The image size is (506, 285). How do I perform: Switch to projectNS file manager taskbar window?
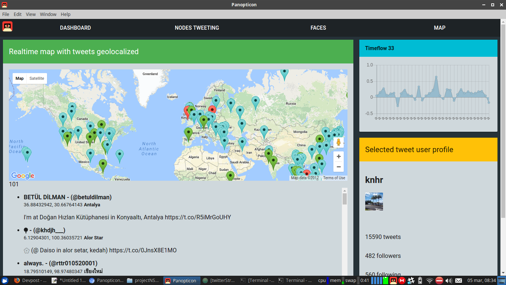click(x=144, y=281)
